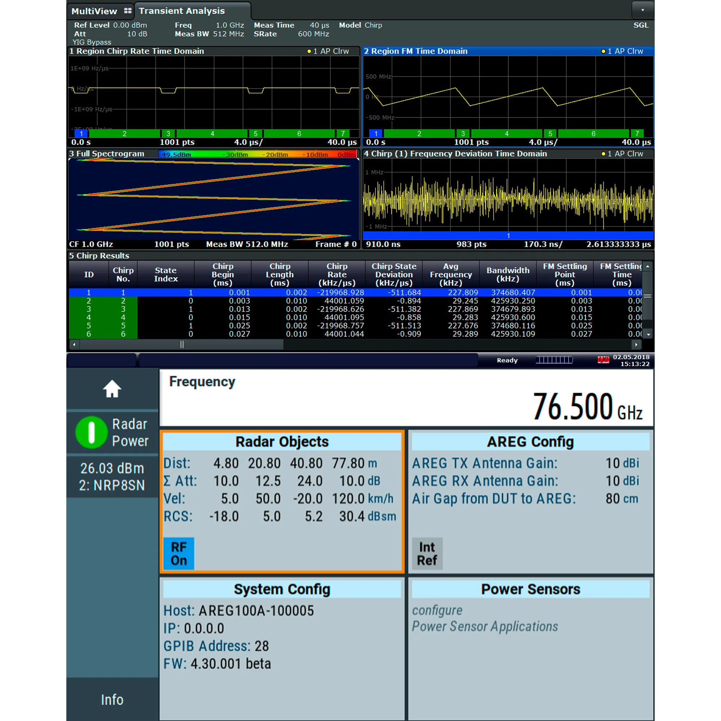The height and width of the screenshot is (721, 721).
Task: Click the State Index column header
Action: tap(166, 274)
